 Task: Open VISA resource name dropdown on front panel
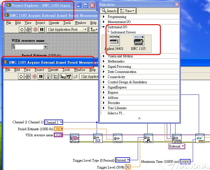coord(45,47)
